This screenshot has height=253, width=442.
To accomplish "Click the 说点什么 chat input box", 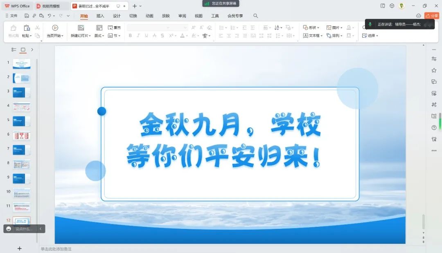I will click(x=24, y=229).
